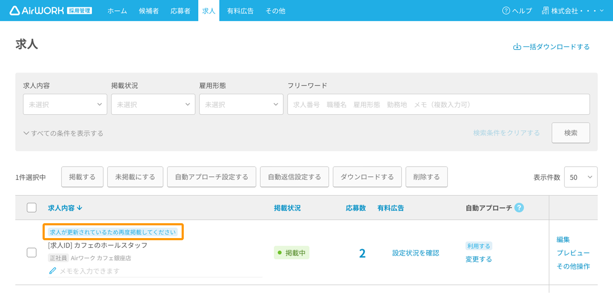This screenshot has width=613, height=293.
Task: Click the 自動アプローチ help tooltip icon
Action: click(519, 208)
